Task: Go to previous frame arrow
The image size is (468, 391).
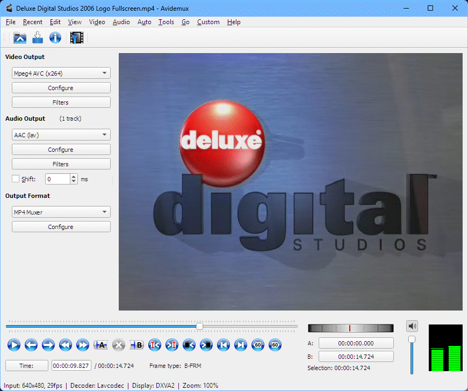Action: pyautogui.click(x=31, y=345)
